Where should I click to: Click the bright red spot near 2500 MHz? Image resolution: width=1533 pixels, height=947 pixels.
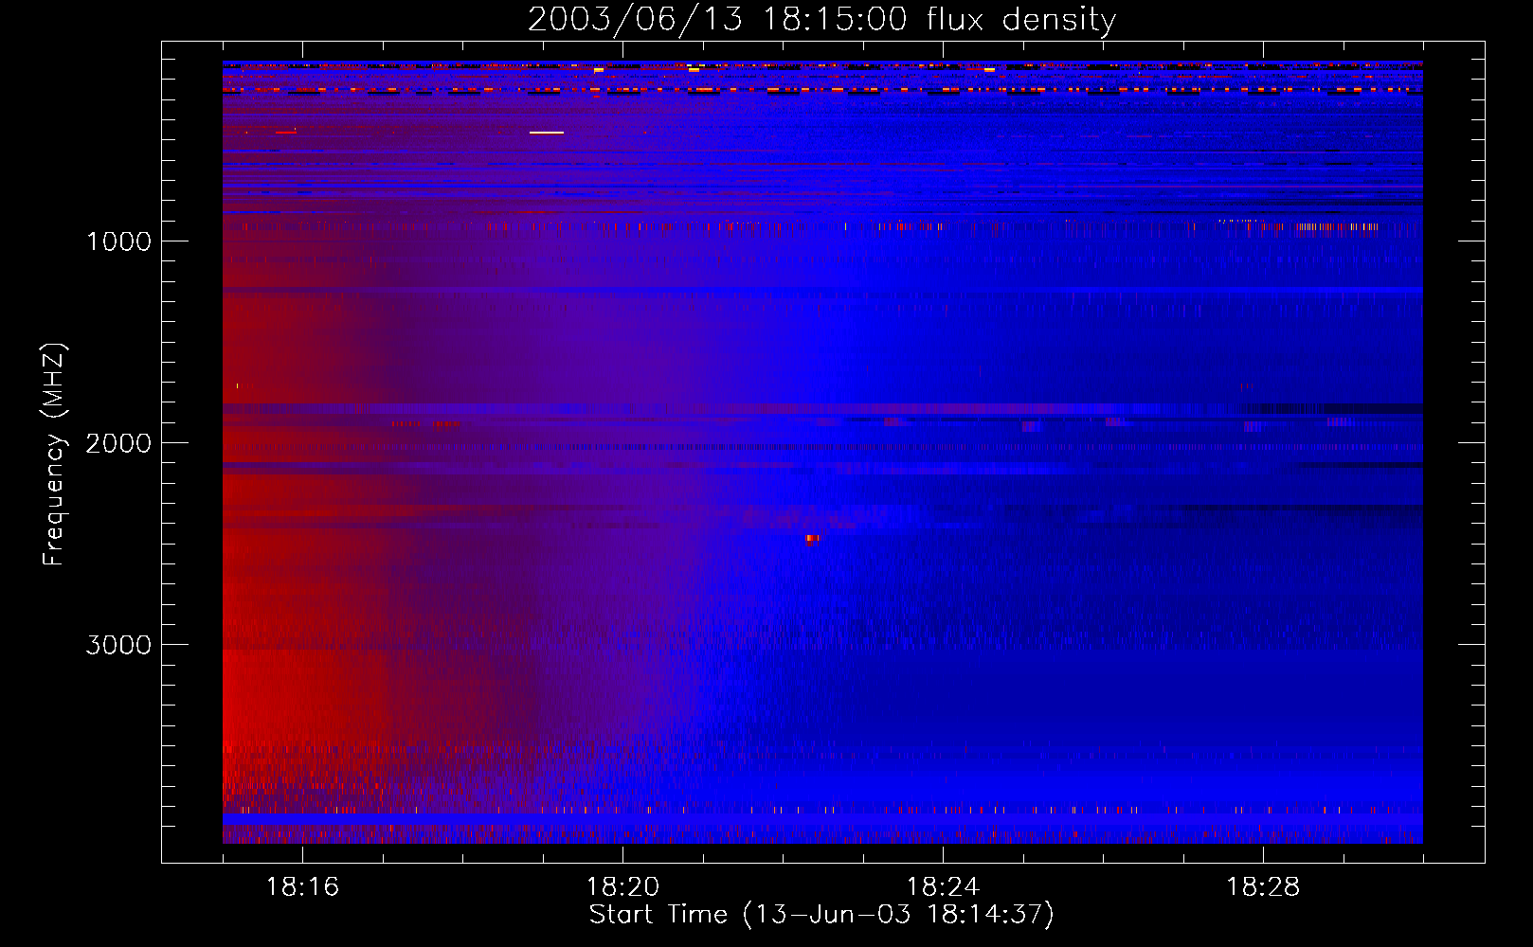click(811, 539)
